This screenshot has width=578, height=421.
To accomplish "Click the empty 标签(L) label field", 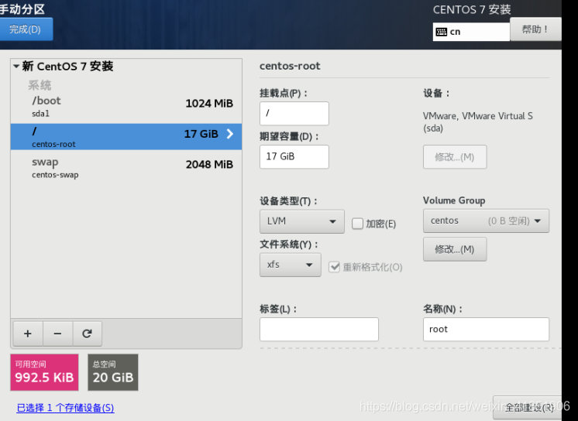I will click(x=319, y=329).
